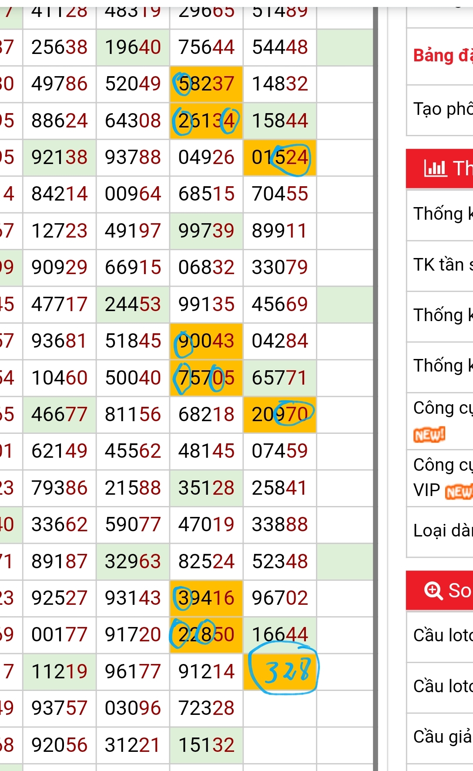
Task: Select the number 75705 in the table
Action: pos(206,378)
